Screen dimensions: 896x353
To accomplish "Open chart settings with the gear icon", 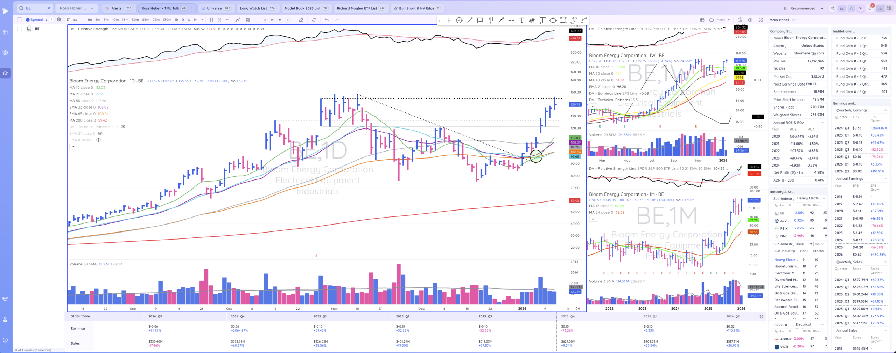I will [x=749, y=20].
